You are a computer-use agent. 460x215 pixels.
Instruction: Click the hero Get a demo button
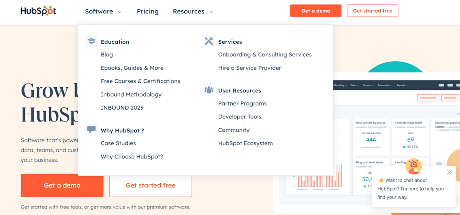click(x=62, y=185)
